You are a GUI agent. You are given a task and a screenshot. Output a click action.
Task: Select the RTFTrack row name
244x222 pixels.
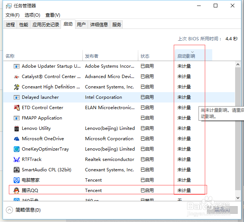31,159
